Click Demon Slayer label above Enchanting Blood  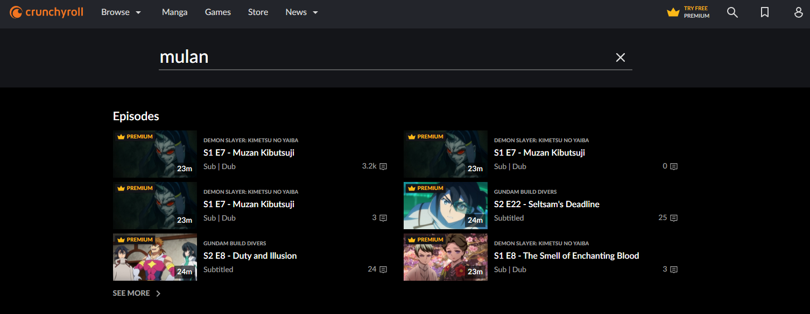click(x=541, y=243)
